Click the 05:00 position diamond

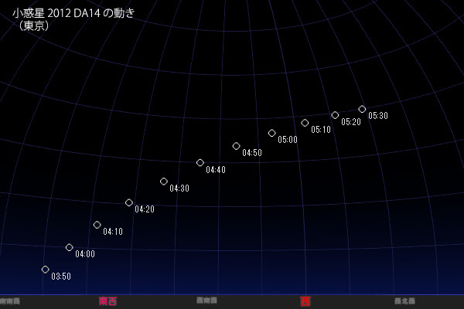(x=271, y=133)
